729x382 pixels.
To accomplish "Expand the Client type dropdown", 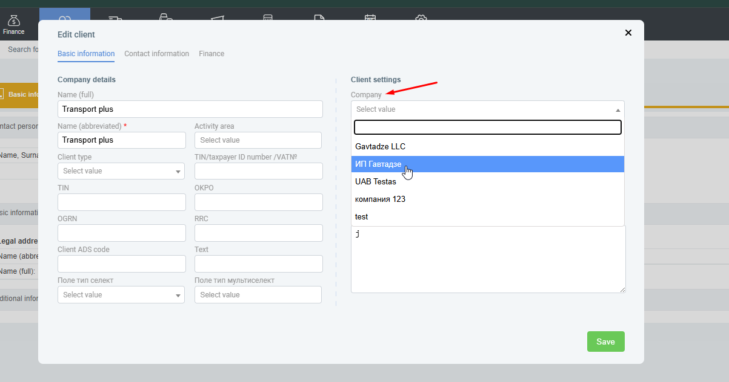I will [121, 171].
